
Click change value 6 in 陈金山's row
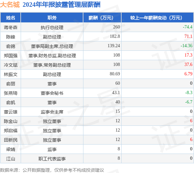(191, 121)
